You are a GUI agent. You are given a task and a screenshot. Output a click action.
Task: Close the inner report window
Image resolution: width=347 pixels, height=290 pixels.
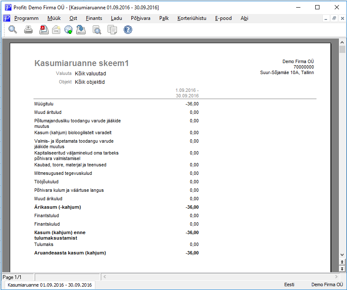(x=342, y=19)
